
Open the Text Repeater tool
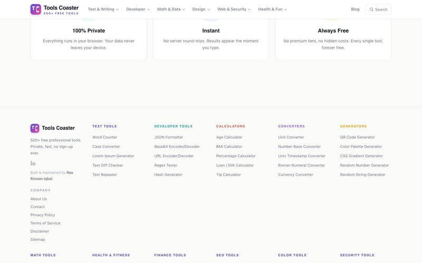[x=104, y=175]
